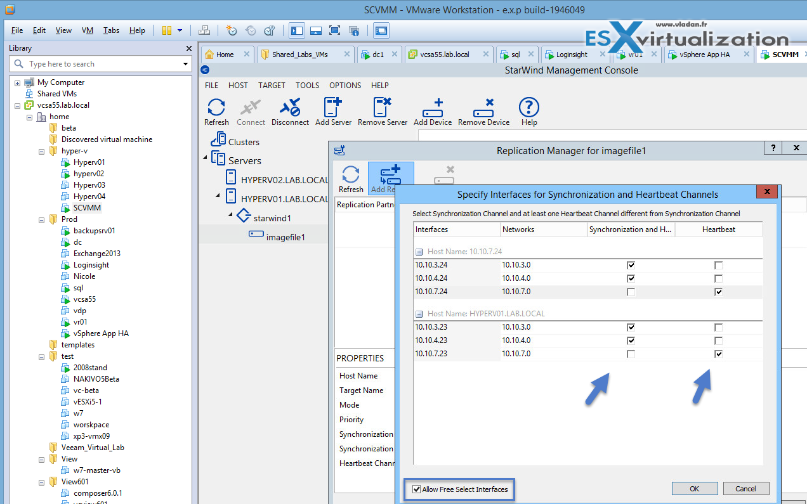The image size is (807, 504).
Task: Collapse the vcsa55.lab.local tree node
Action: [17, 105]
